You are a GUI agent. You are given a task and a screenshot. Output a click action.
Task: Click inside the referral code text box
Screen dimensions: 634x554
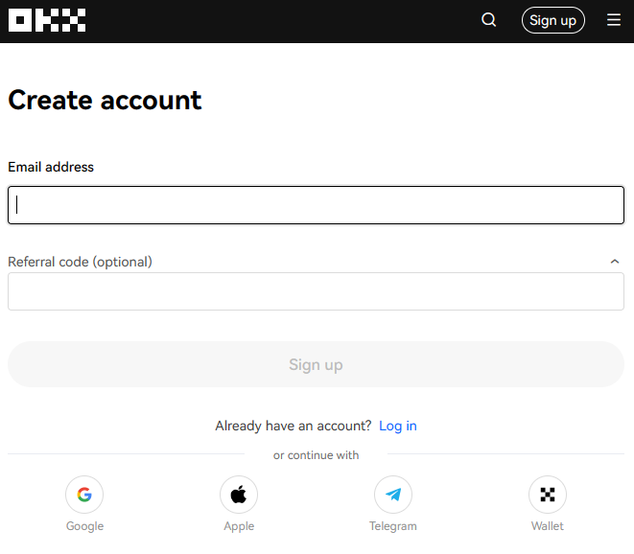point(316,291)
